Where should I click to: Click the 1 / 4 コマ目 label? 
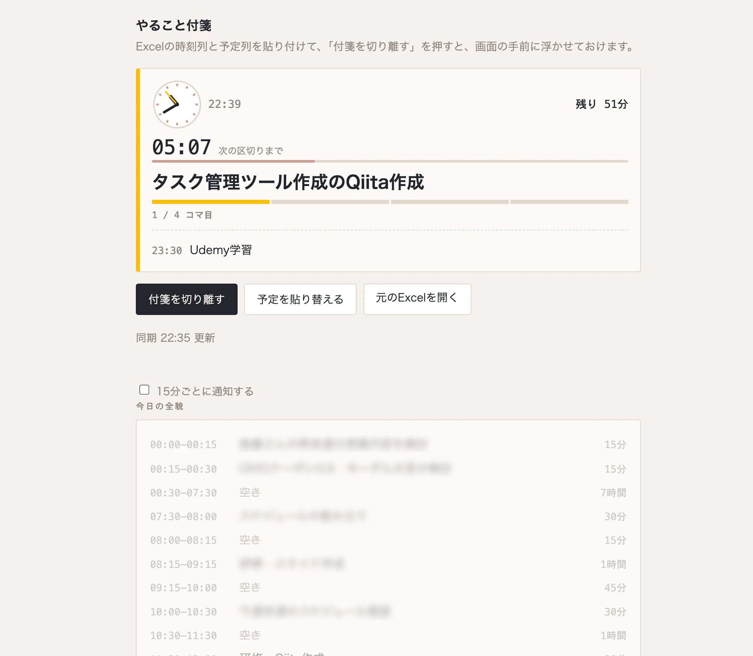[182, 215]
